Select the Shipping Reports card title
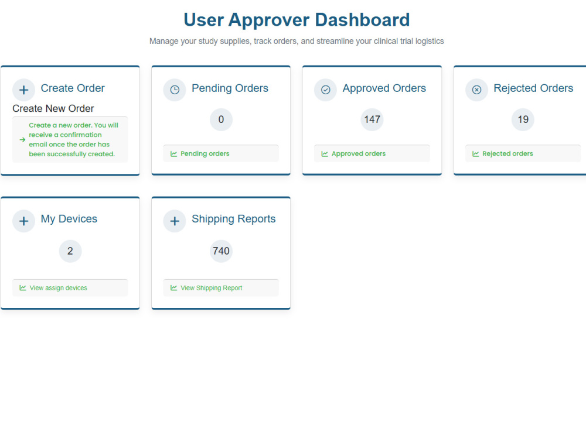The width and height of the screenshot is (586, 439). point(234,219)
